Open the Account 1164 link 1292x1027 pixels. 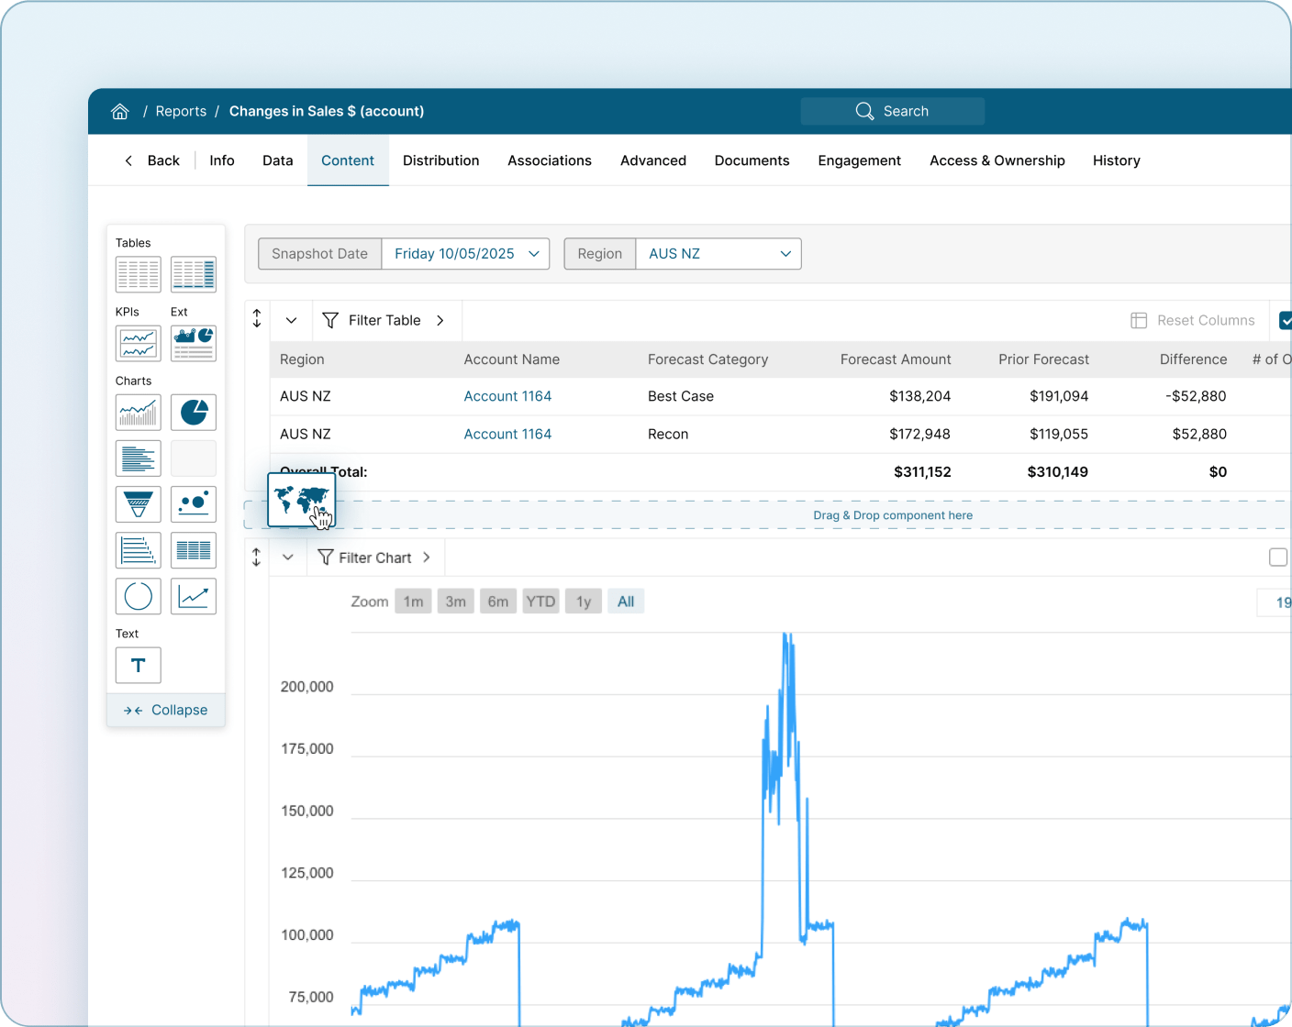(507, 396)
